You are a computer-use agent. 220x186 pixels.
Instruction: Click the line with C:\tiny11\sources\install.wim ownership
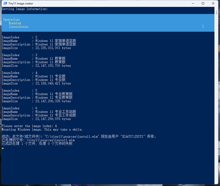click(x=79, y=136)
